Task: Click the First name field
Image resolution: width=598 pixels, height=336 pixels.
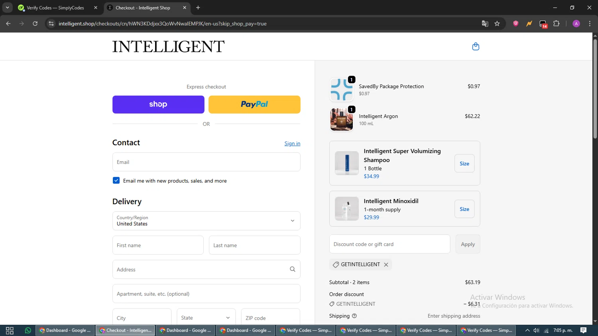Action: (x=158, y=245)
